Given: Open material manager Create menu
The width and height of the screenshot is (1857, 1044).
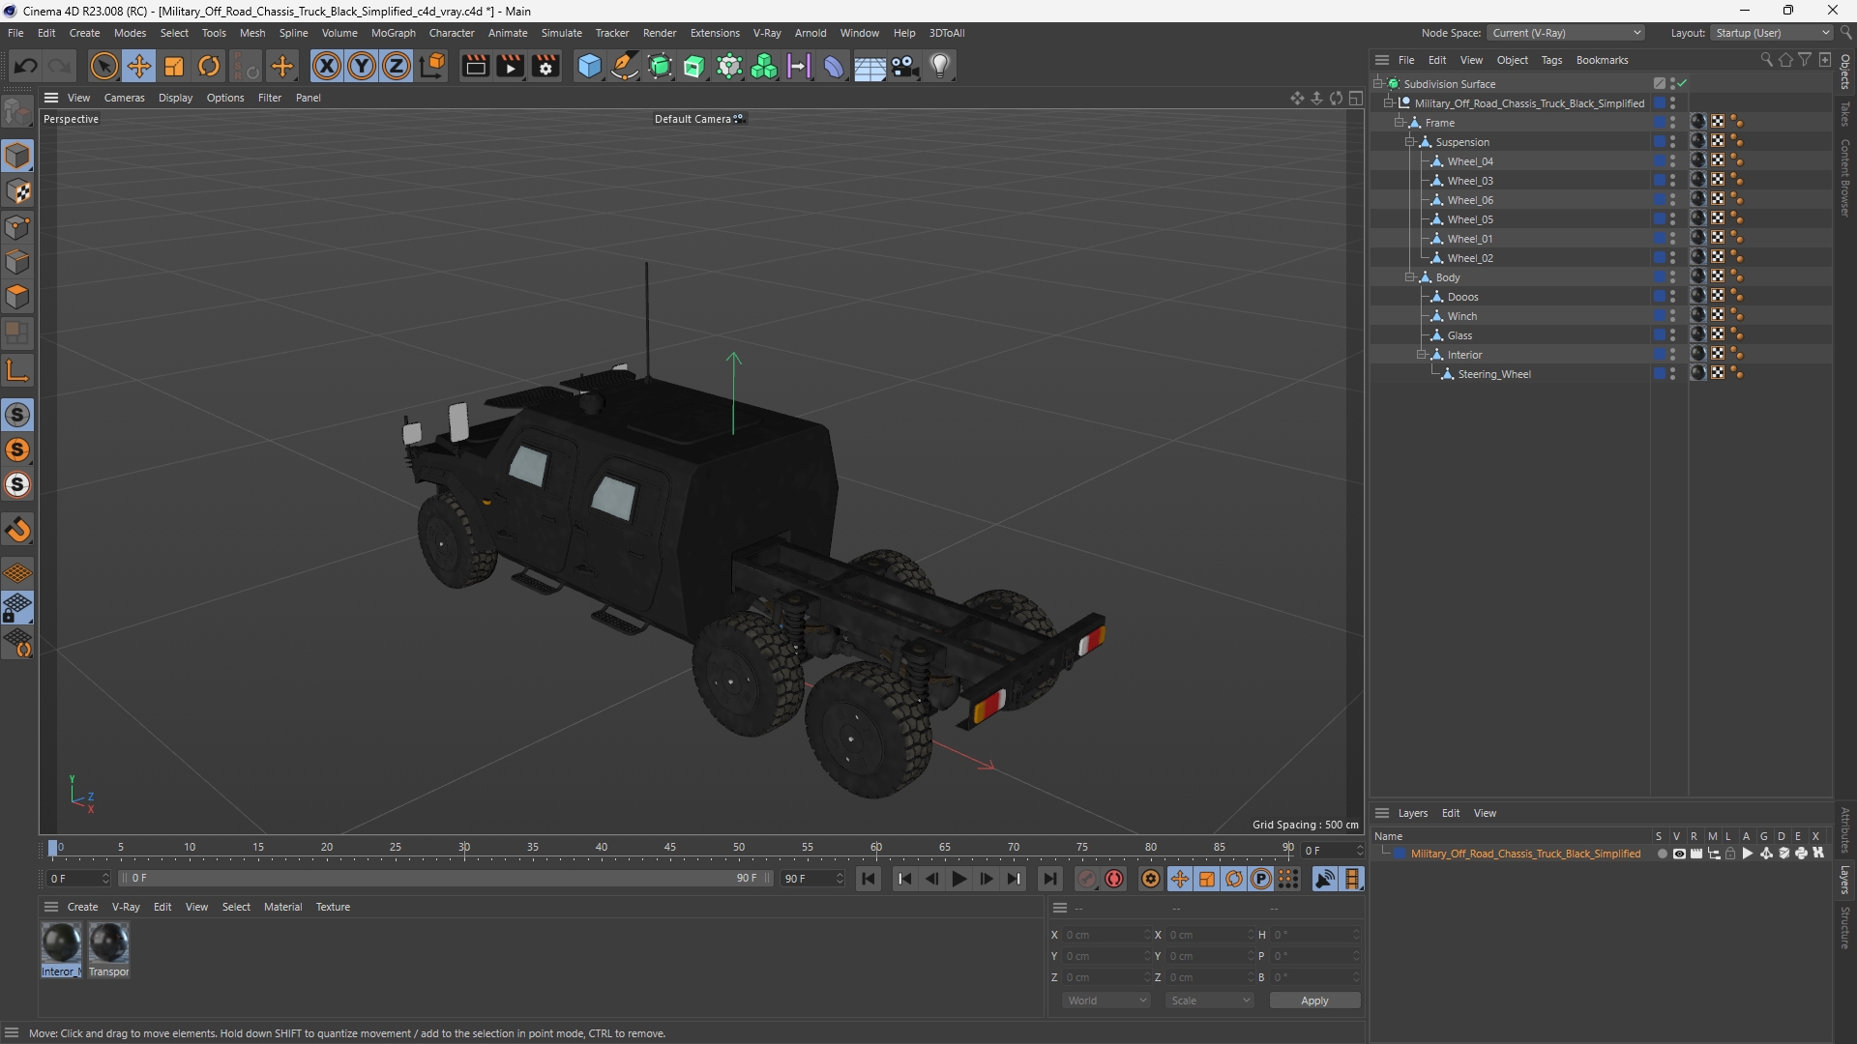Looking at the screenshot, I should [x=82, y=907].
